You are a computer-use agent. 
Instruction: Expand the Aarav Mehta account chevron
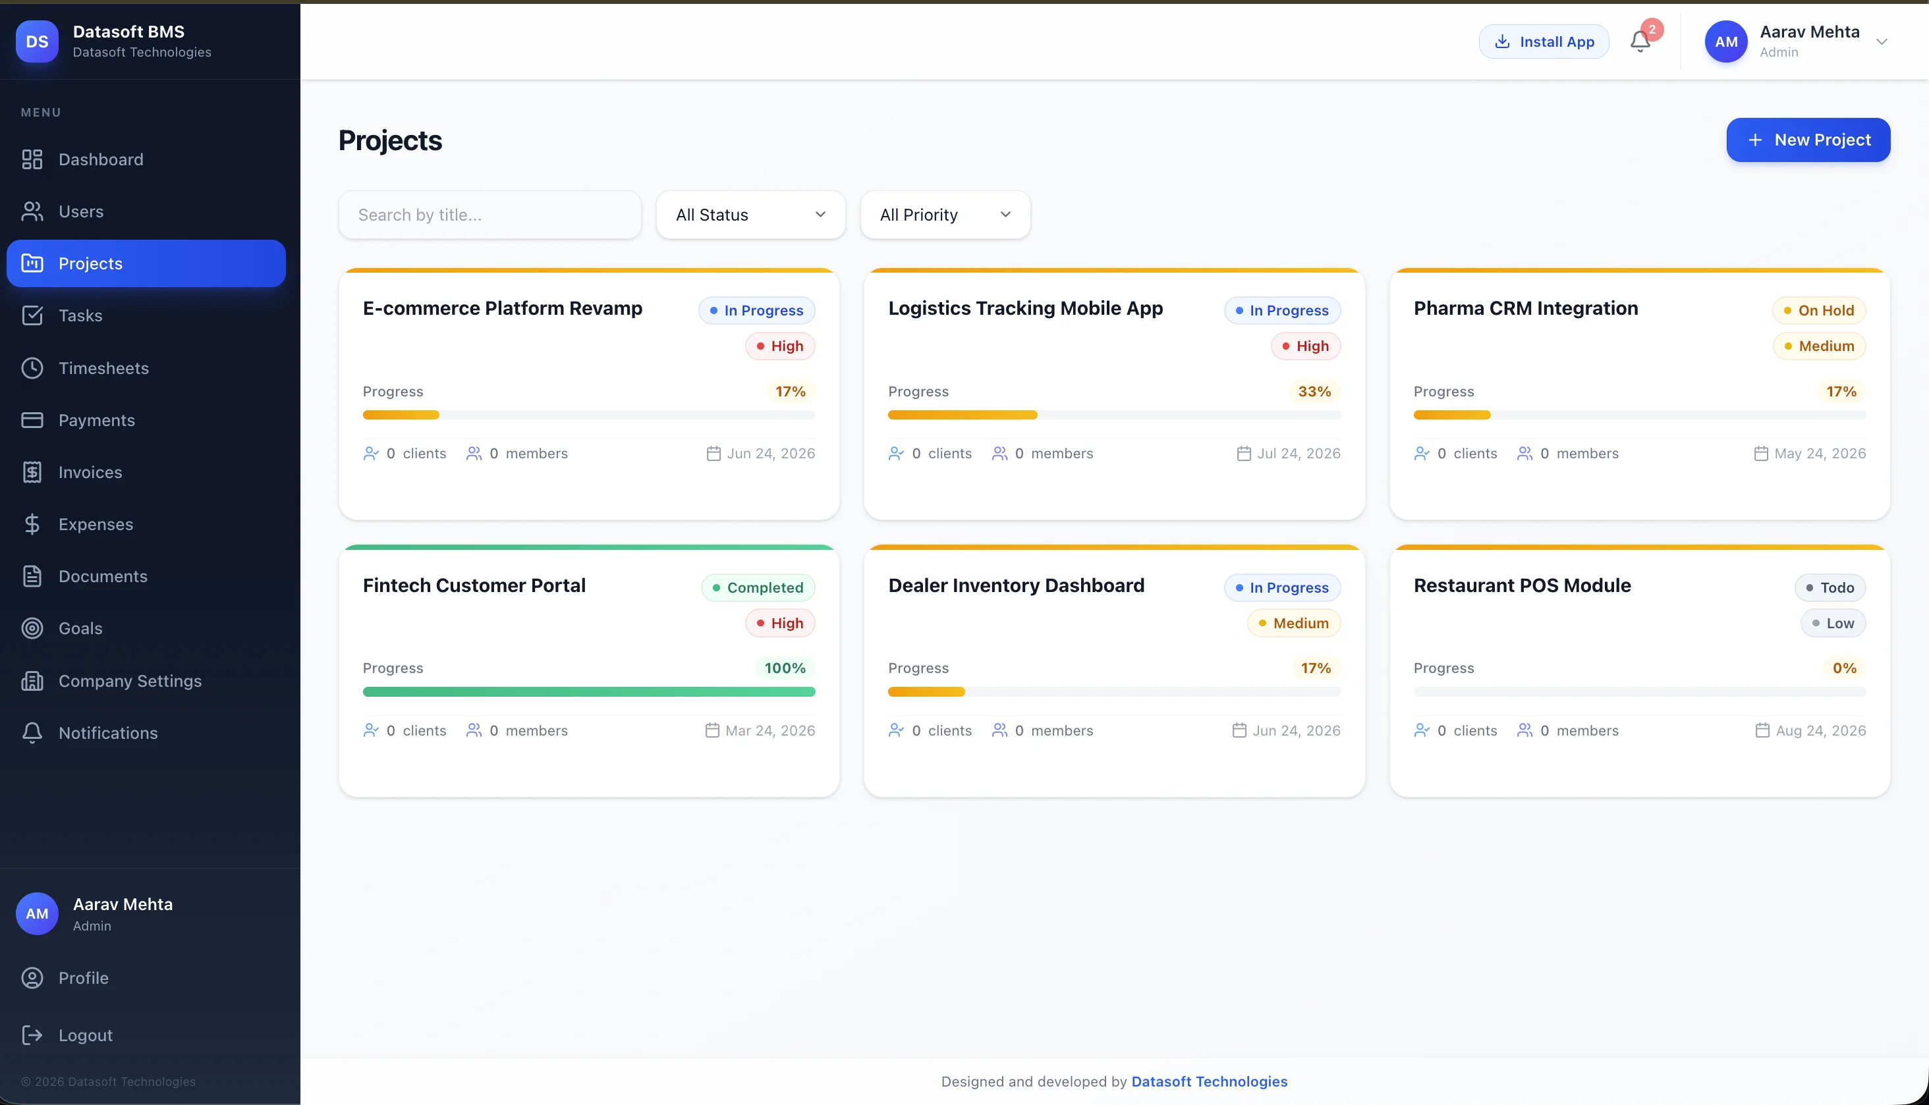click(x=1882, y=41)
